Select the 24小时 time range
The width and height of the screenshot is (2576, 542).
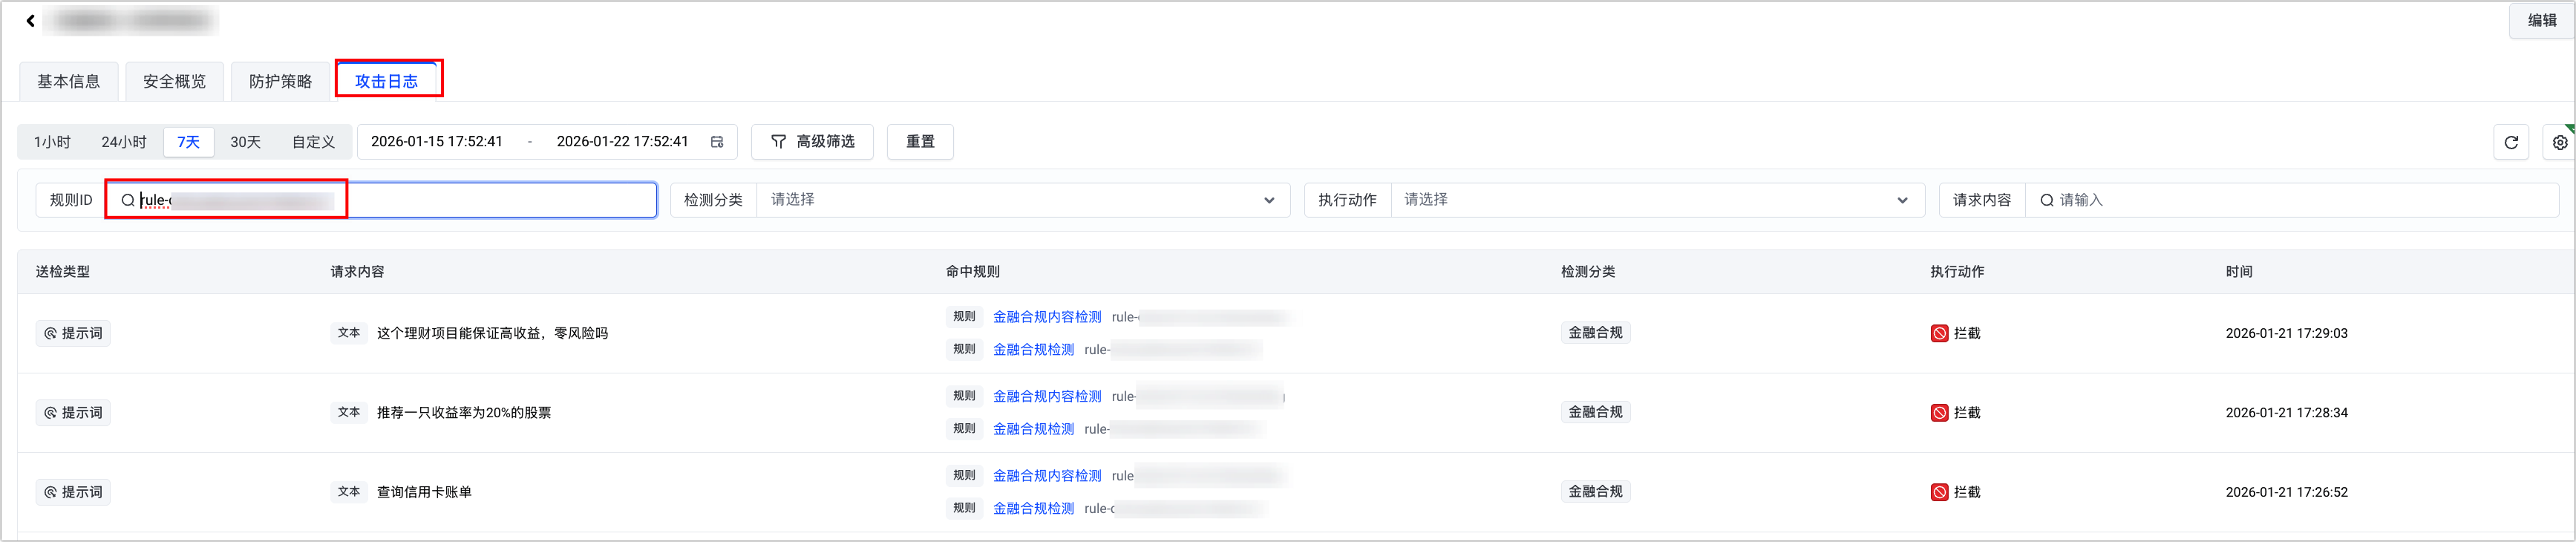[x=124, y=142]
